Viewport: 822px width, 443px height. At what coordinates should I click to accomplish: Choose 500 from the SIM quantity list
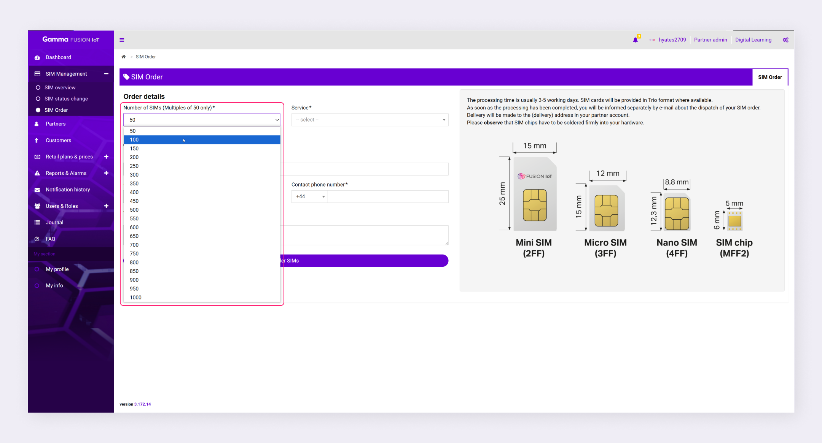coord(202,210)
